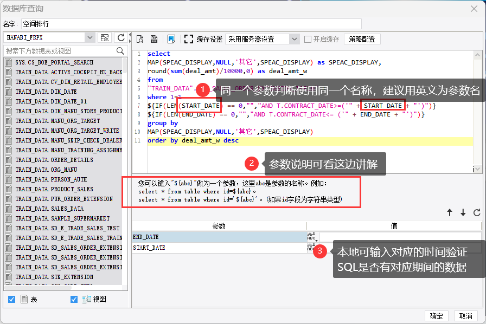Click table icon beside TRAIN_DATA.PERSON_AUTH
This screenshot has width=486, height=324.
(x=9, y=179)
